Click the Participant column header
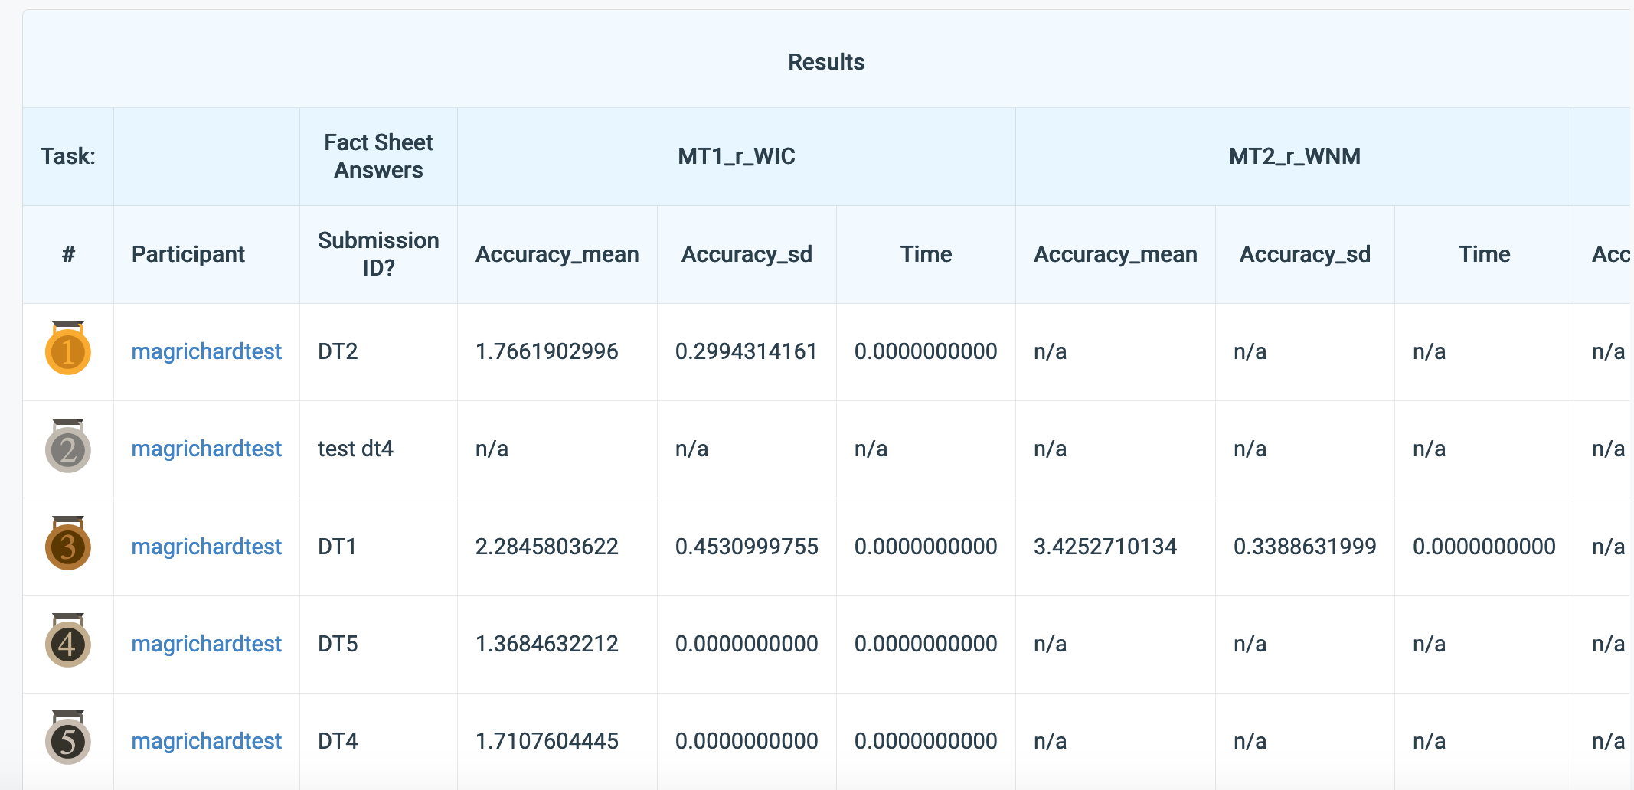 click(188, 254)
